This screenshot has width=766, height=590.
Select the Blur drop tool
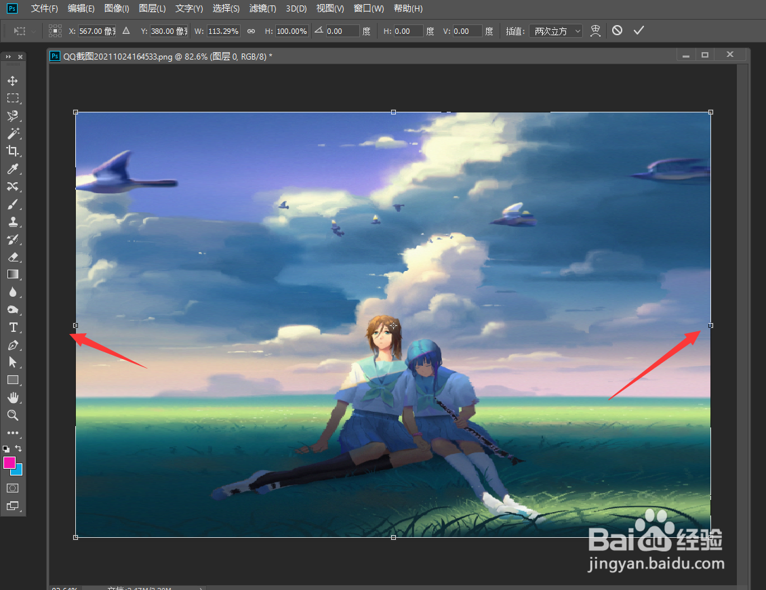13,292
